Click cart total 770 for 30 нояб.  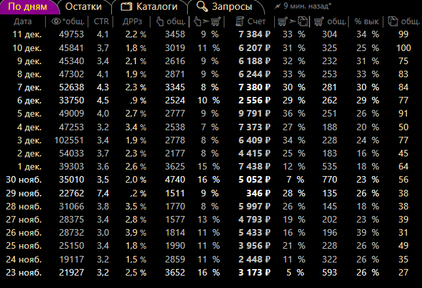(329, 179)
